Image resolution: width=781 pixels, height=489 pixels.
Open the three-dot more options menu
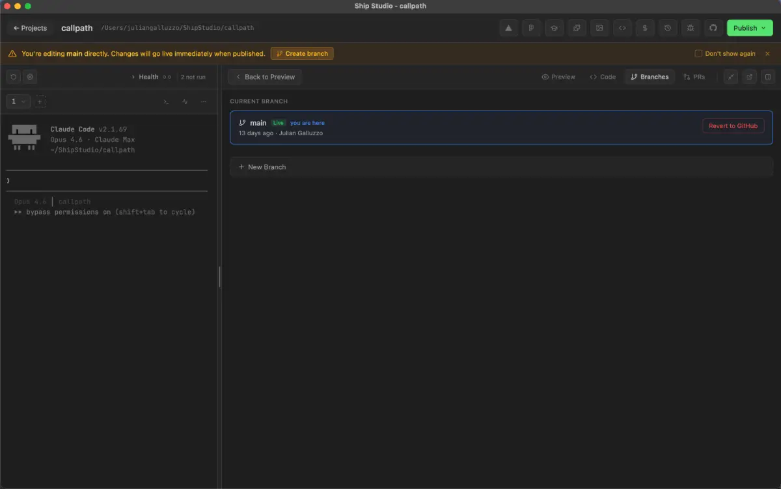tap(204, 101)
